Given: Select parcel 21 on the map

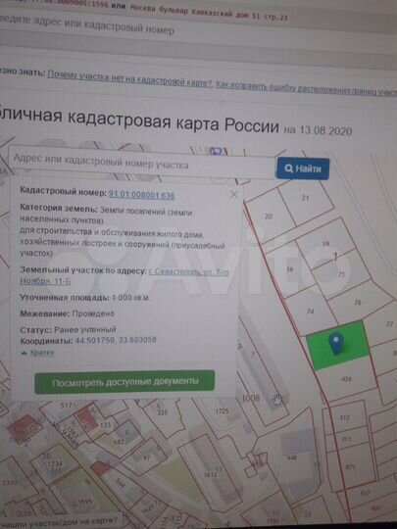Looking at the screenshot, I should click(x=305, y=198).
